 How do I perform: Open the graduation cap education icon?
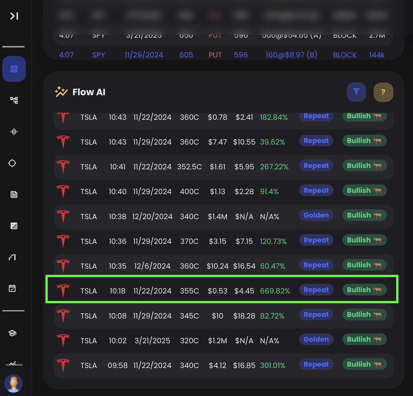point(12,333)
